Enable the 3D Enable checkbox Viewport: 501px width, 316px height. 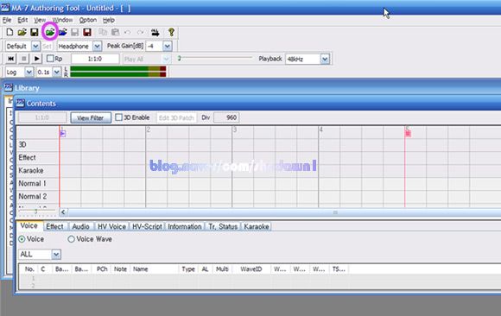coord(118,117)
